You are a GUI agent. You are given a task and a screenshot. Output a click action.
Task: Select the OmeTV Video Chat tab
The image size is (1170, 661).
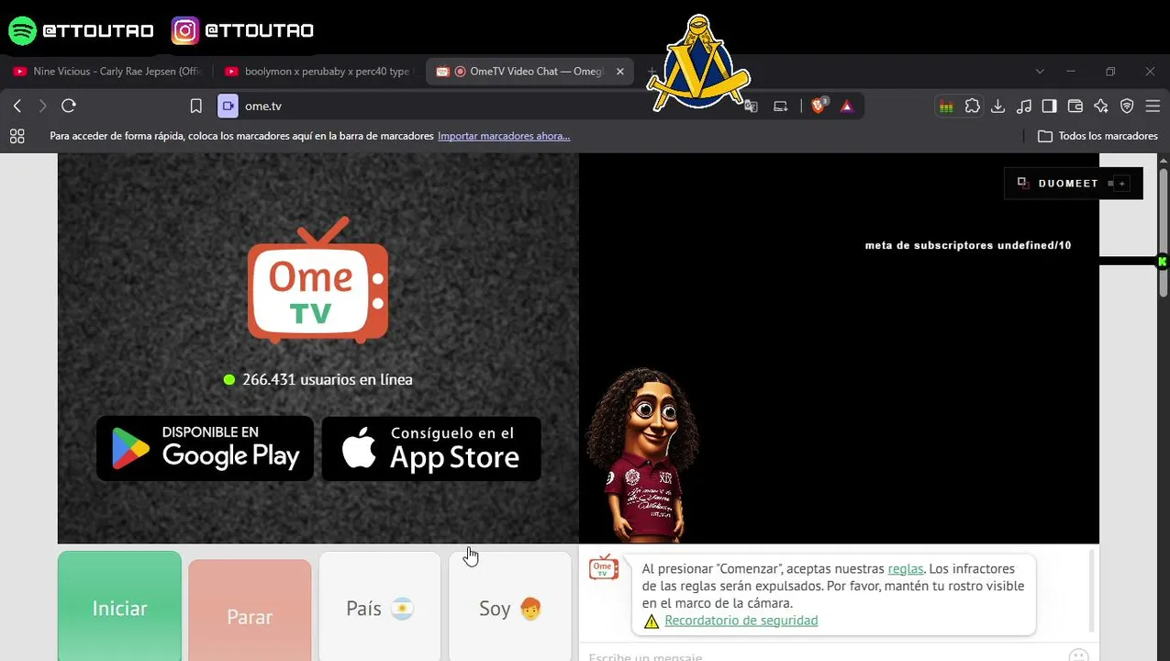click(x=529, y=72)
